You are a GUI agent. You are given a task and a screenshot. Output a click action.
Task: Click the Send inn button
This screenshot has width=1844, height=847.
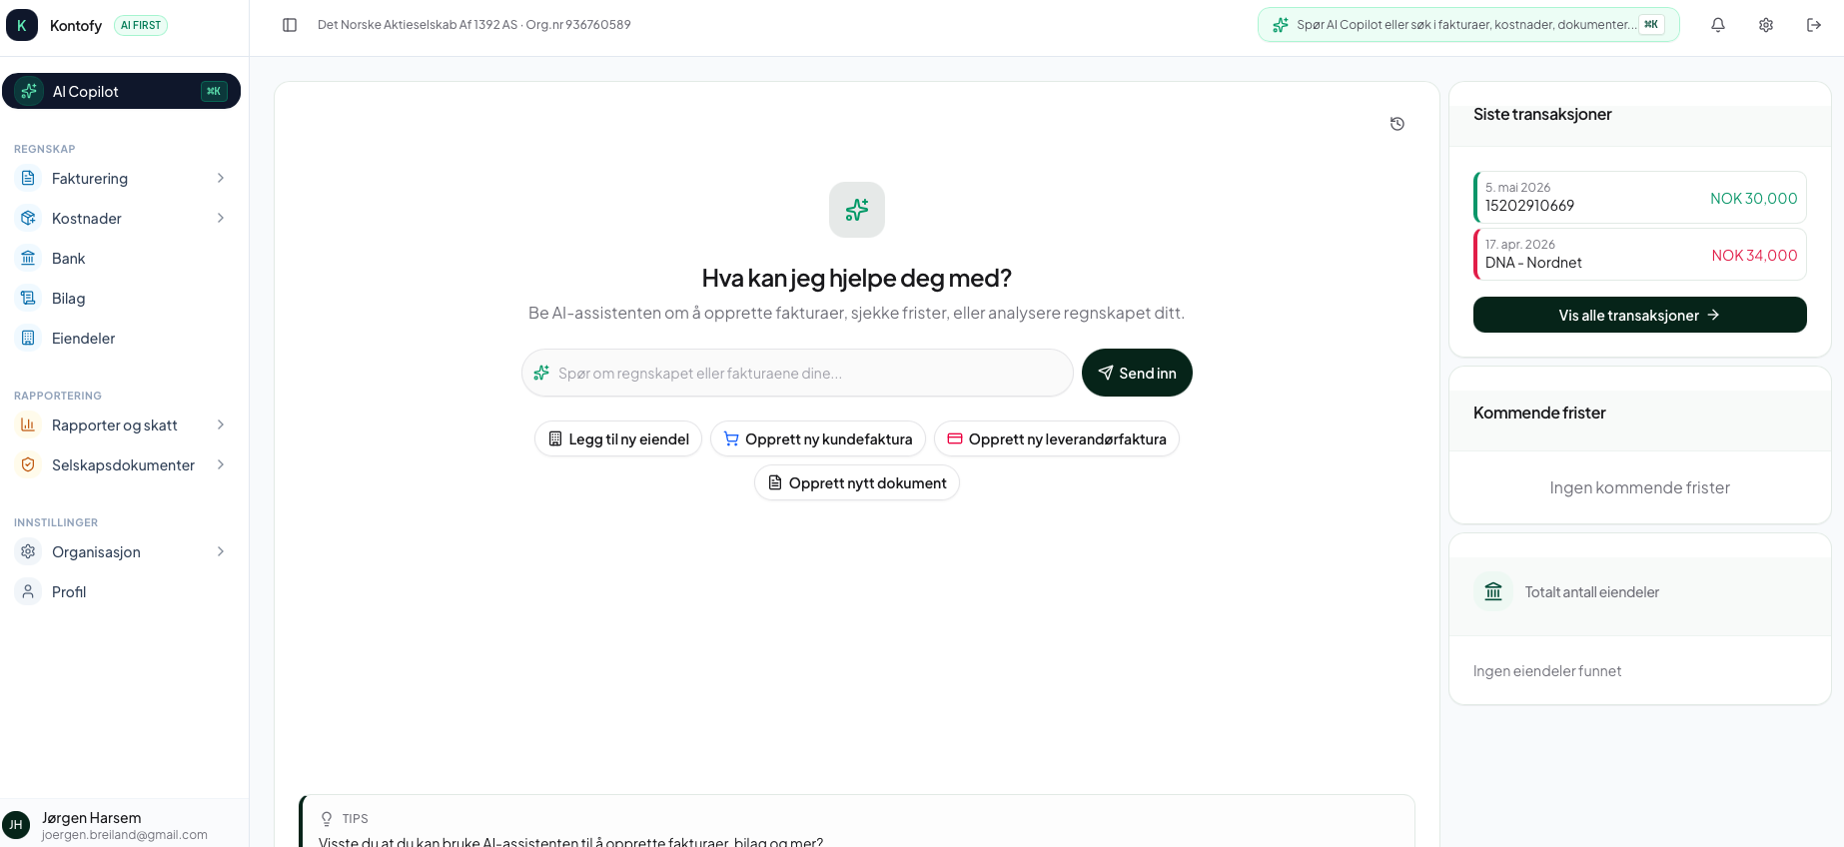(x=1137, y=373)
